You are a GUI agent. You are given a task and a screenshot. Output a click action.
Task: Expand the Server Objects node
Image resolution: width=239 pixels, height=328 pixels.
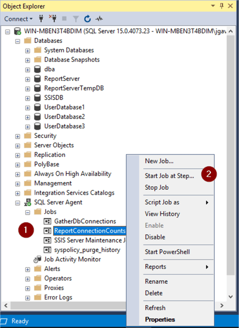tap(18, 146)
